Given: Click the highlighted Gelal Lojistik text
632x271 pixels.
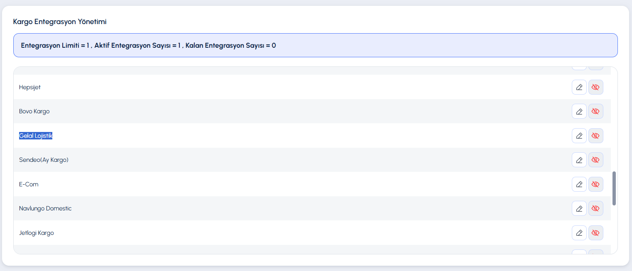Looking at the screenshot, I should pyautogui.click(x=36, y=136).
